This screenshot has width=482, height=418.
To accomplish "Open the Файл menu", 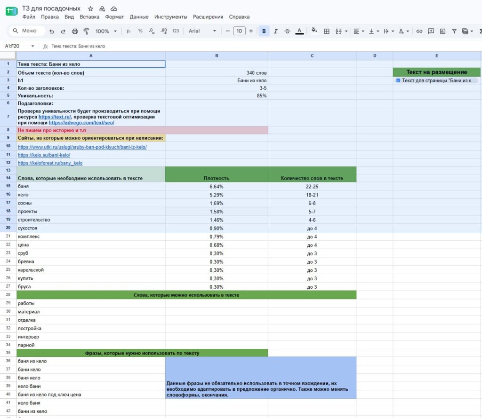I will pyautogui.click(x=29, y=17).
